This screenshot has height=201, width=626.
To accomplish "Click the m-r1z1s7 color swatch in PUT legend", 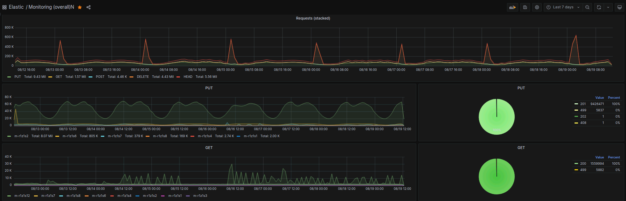I will [103, 136].
